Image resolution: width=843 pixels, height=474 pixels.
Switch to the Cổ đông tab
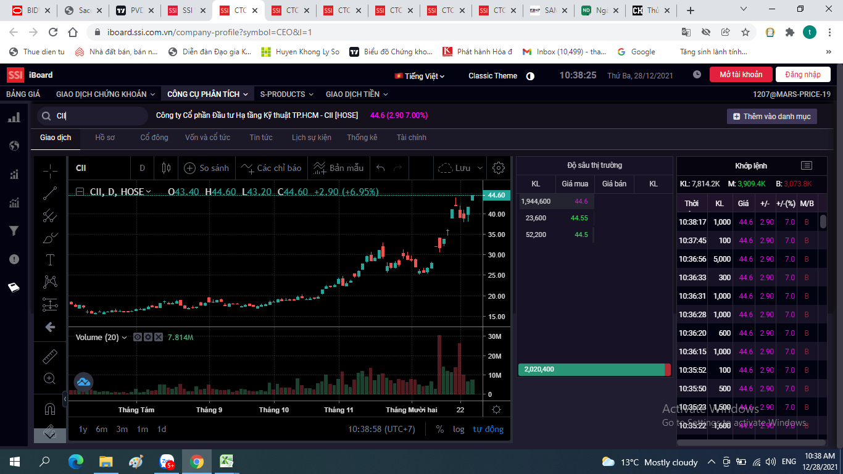tap(154, 138)
